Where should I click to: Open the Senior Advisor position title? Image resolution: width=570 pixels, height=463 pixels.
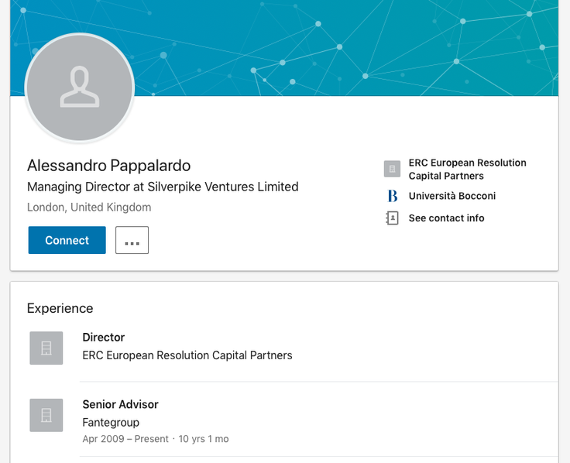click(120, 404)
